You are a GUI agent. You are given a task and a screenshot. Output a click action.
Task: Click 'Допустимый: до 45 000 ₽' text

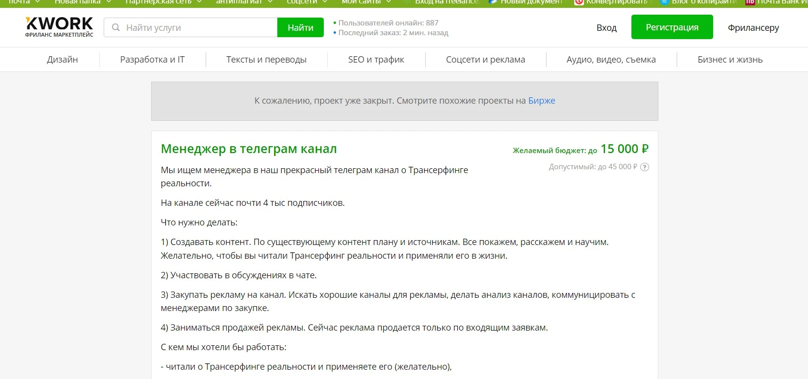[x=593, y=167]
